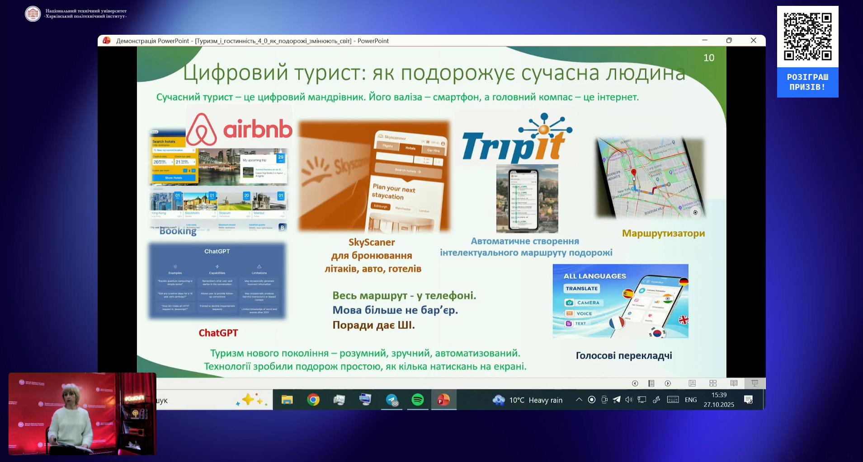Image resolution: width=863 pixels, height=462 pixels.
Task: Click the slide number 10
Action: coord(709,58)
